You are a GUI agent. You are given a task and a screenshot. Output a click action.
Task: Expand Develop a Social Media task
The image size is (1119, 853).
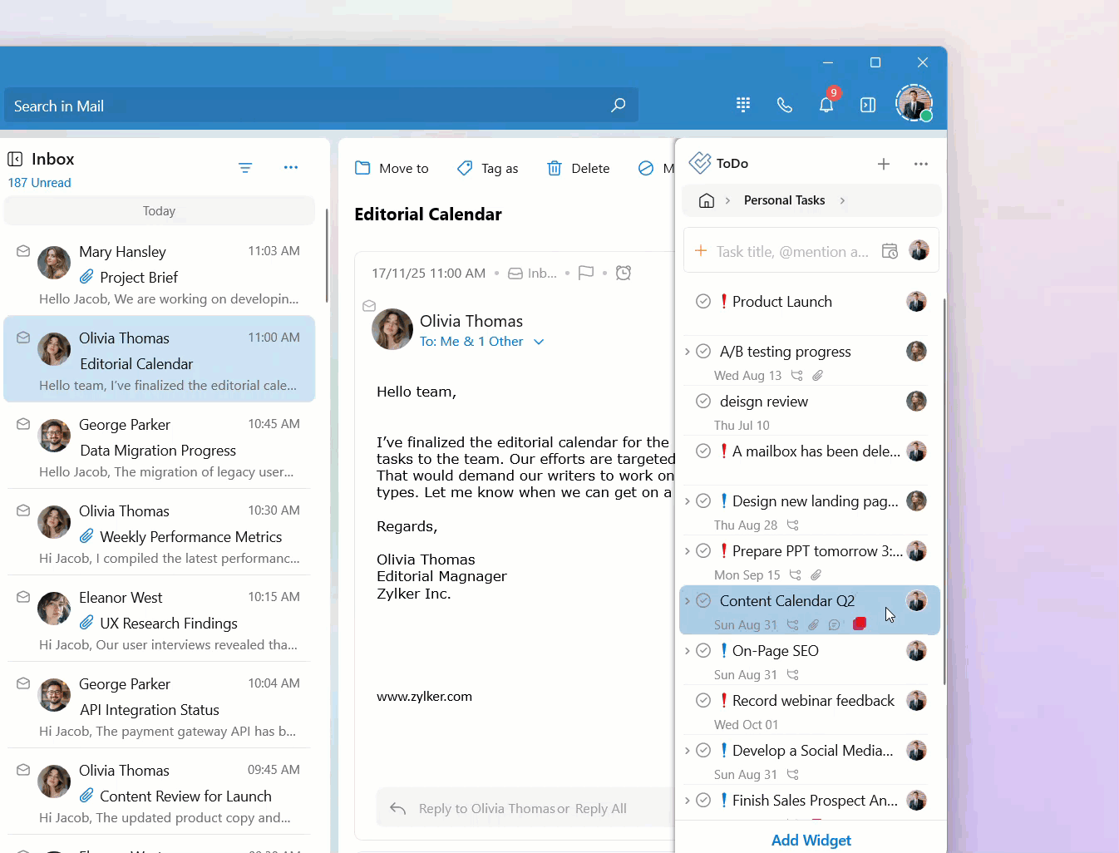click(688, 751)
